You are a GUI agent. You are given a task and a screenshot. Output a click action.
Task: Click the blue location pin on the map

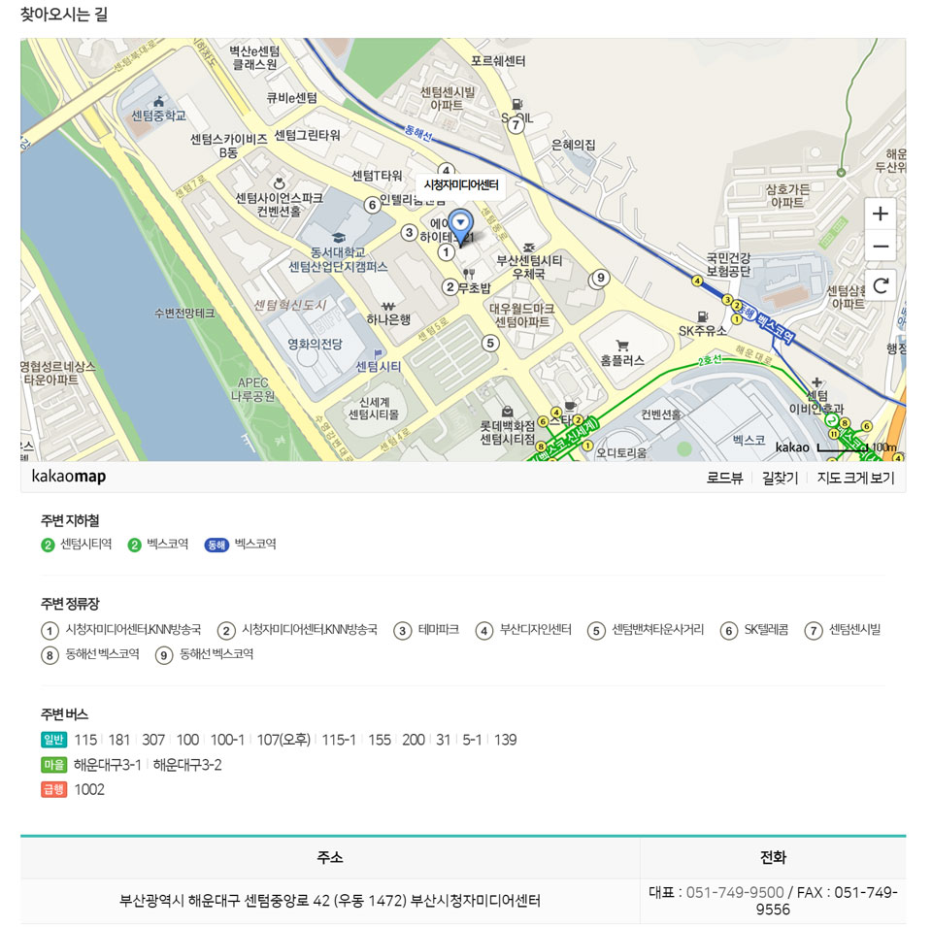pos(460,227)
